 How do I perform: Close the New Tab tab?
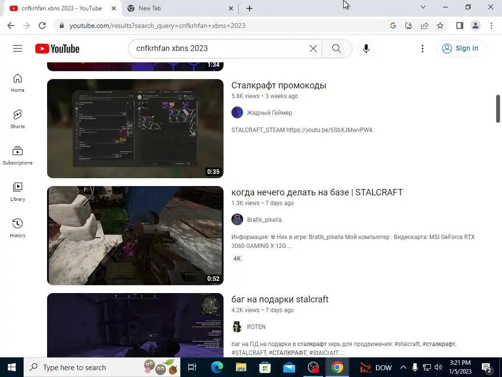[231, 8]
